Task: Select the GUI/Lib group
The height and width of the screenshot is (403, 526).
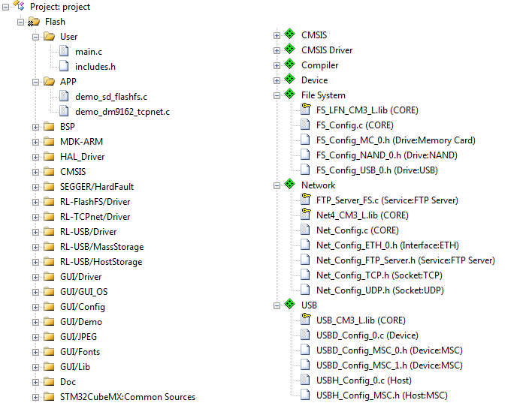Action: click(x=75, y=367)
